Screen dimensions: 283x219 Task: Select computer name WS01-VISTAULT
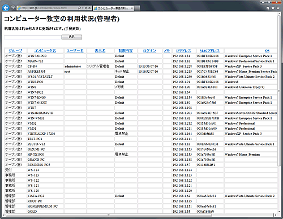click(40, 77)
